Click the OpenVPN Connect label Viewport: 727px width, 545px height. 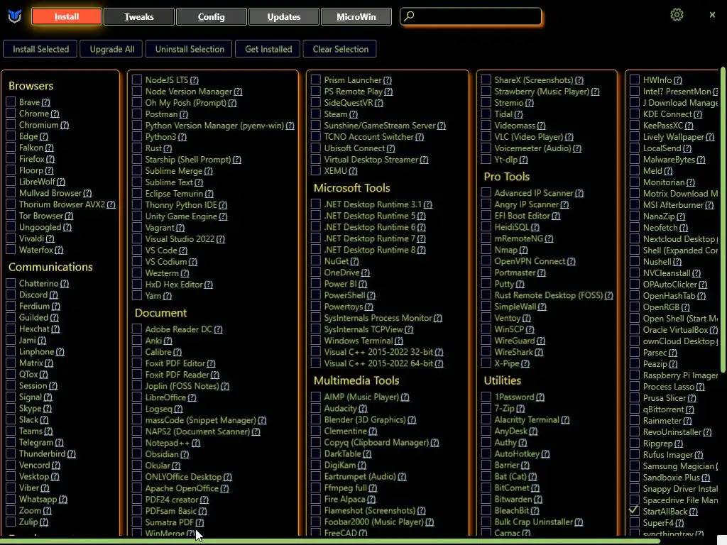(x=530, y=261)
